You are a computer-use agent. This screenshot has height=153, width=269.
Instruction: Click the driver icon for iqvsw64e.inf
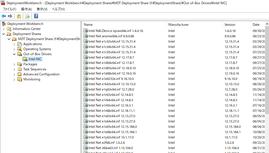point(86,31)
